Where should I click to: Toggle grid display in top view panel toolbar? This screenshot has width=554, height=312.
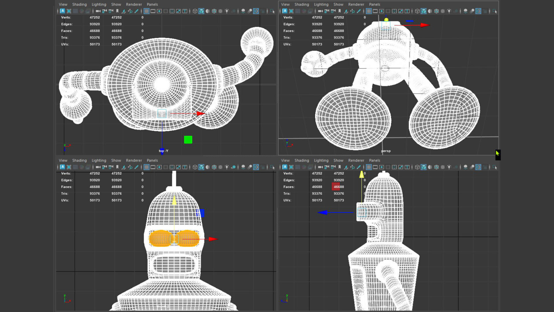pos(147,11)
